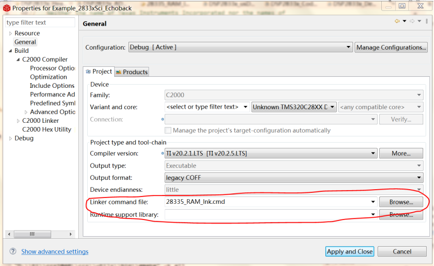Open the forward history dropdown arrow

pos(419,21)
